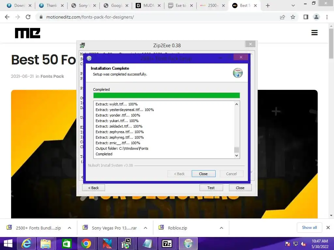Screen dimensions: 334x250
Task: Open the Action Center flag icon
Action: [x=287, y=244]
